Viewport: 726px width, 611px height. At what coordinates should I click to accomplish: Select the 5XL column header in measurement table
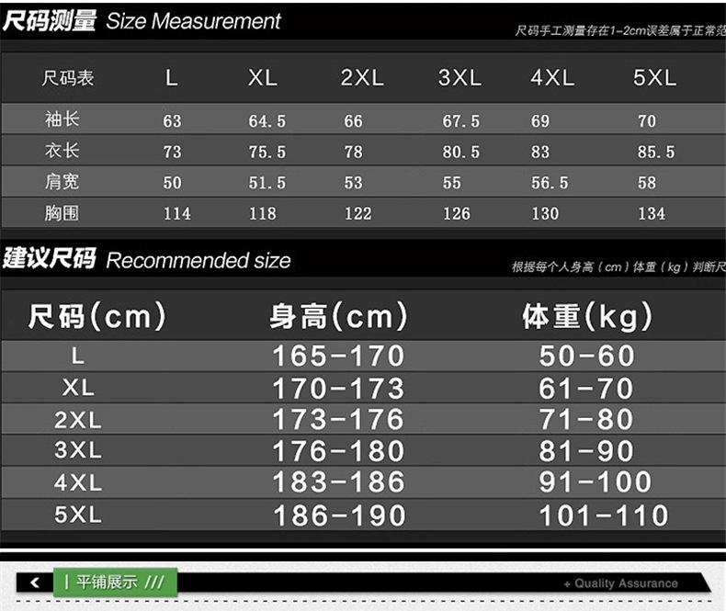(654, 78)
